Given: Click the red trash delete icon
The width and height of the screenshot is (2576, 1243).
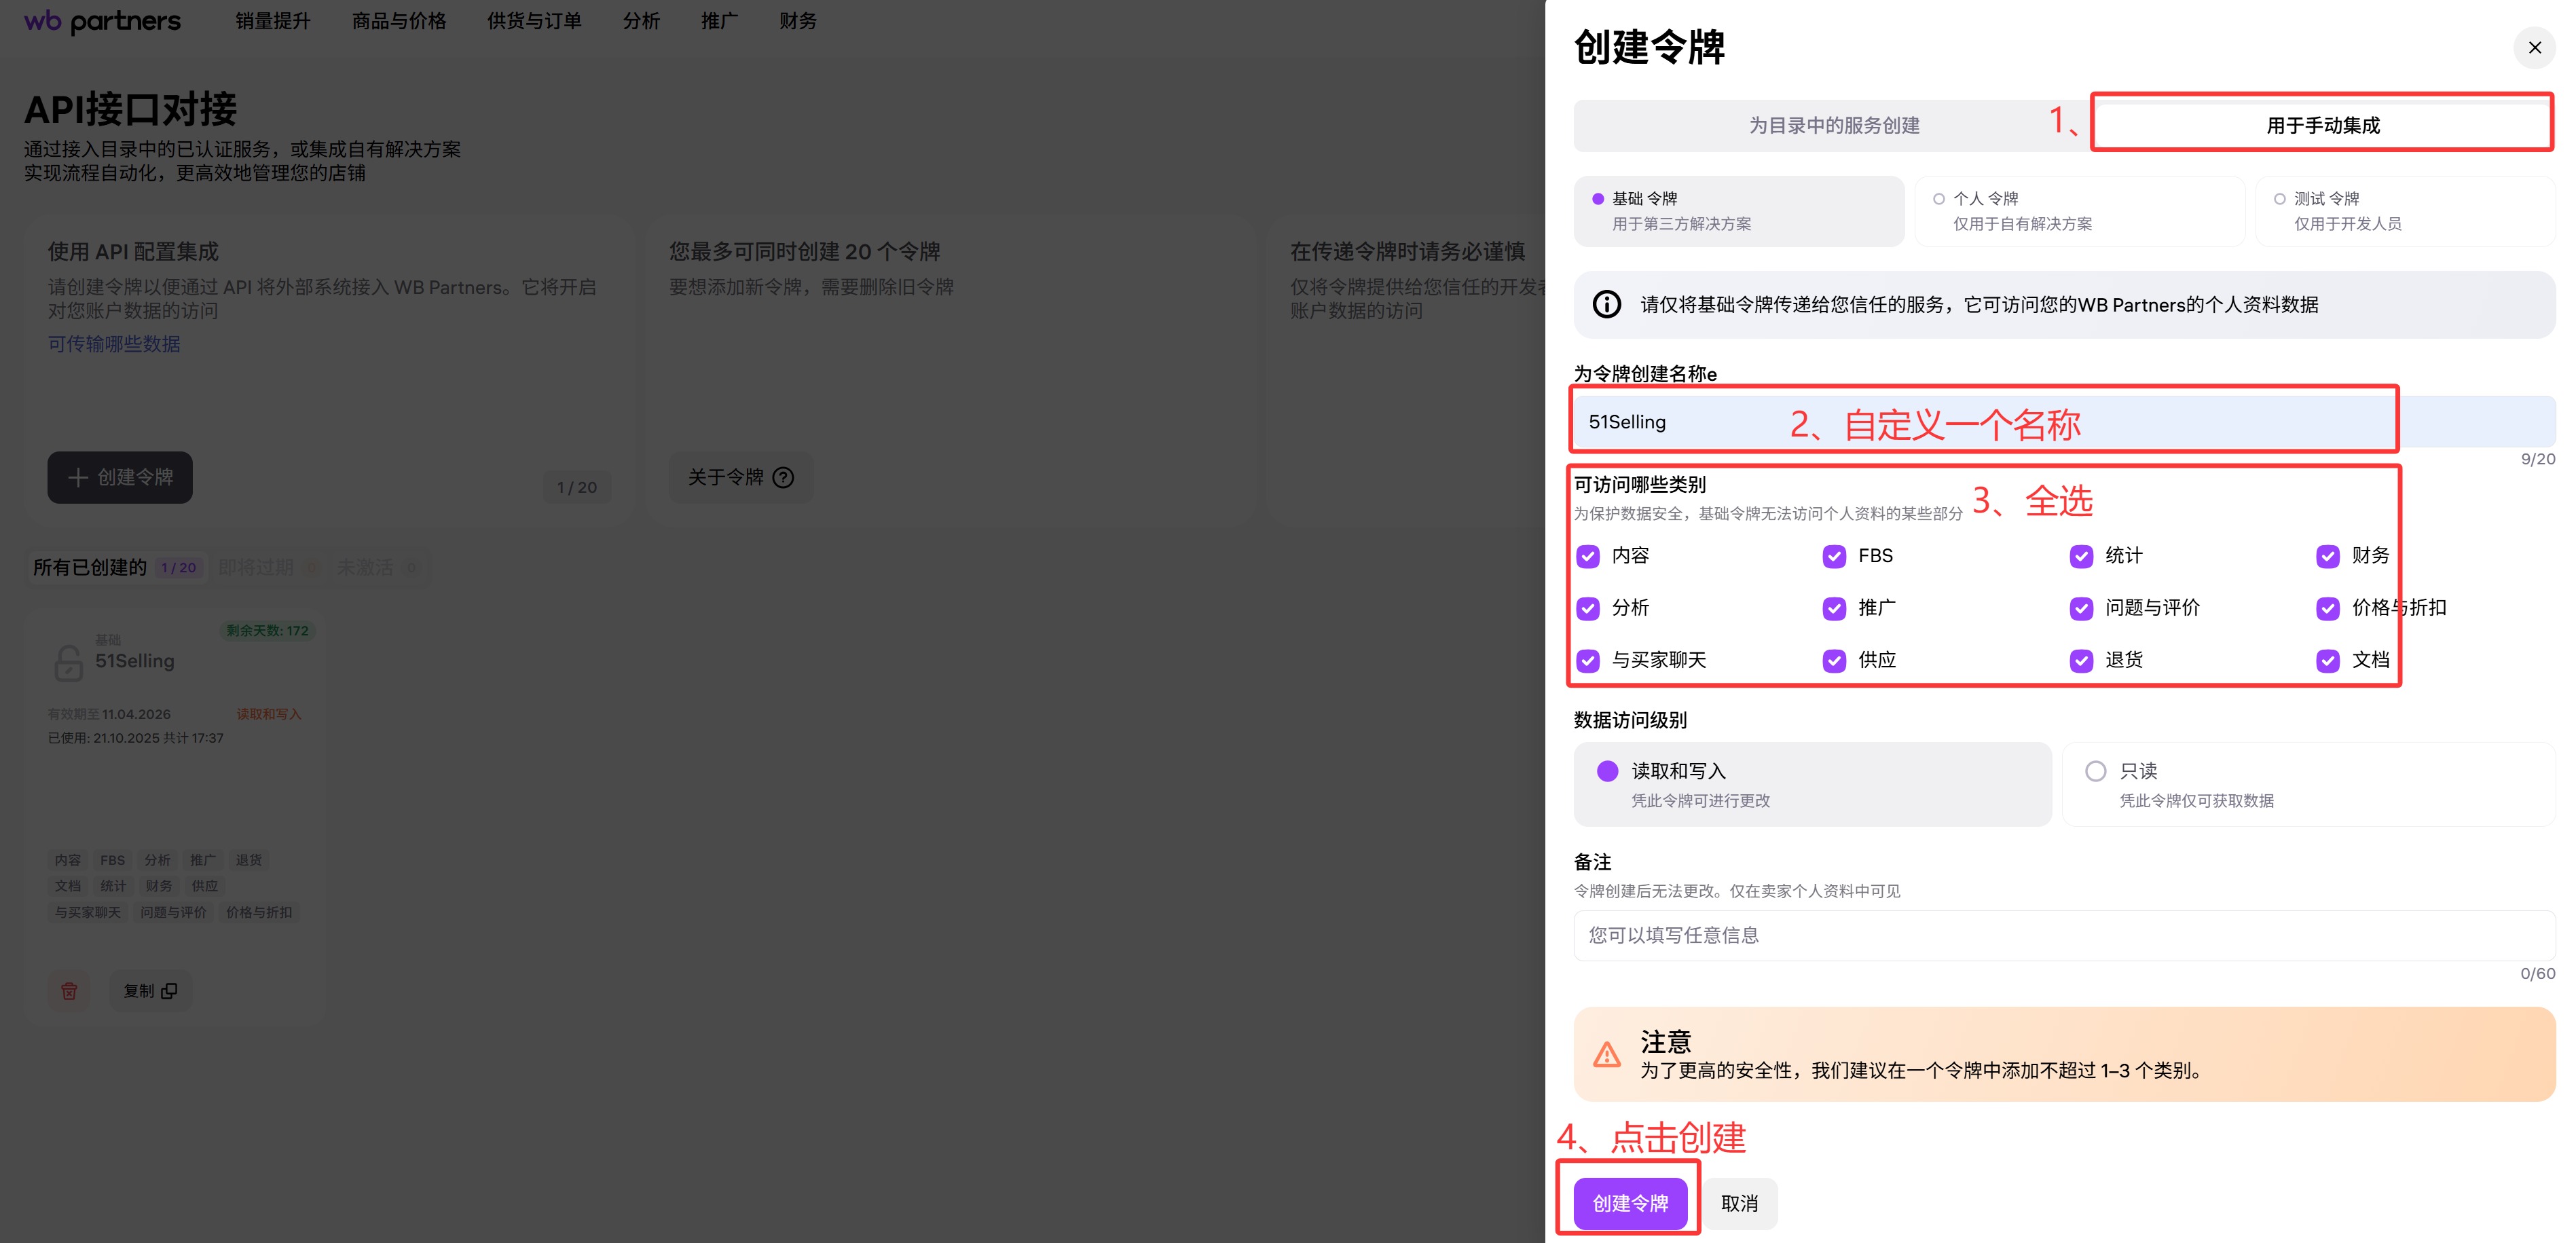Looking at the screenshot, I should click(69, 990).
